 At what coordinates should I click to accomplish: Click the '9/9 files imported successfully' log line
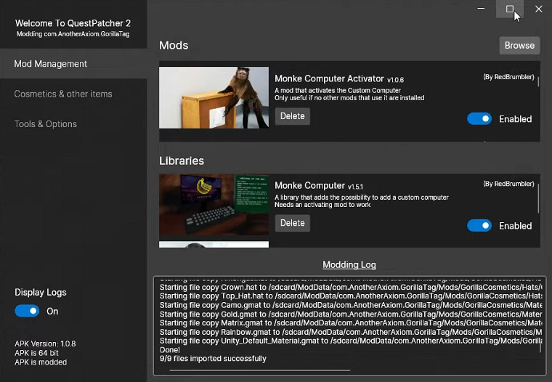pos(213,359)
